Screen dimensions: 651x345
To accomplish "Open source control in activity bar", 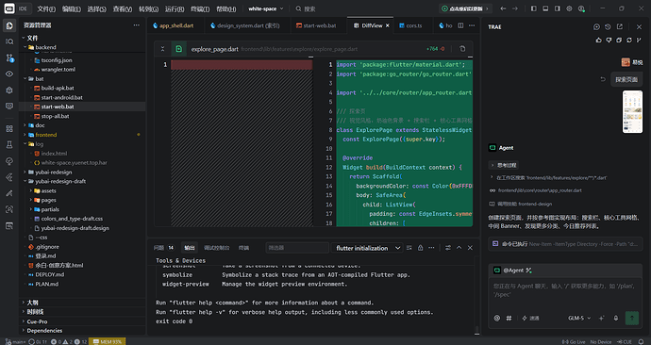I will pyautogui.click(x=9, y=58).
